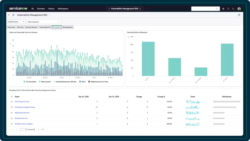Expand the Select elements dropdown
250x141 pixels.
click(x=44, y=22)
